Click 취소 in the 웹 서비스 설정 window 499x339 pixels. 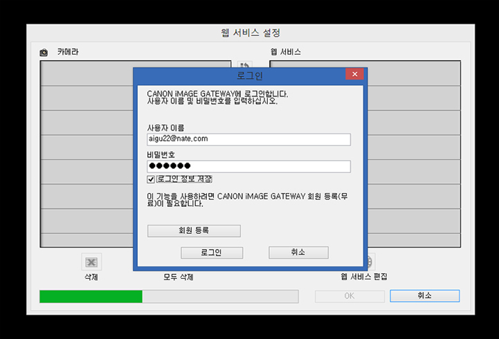tap(424, 295)
